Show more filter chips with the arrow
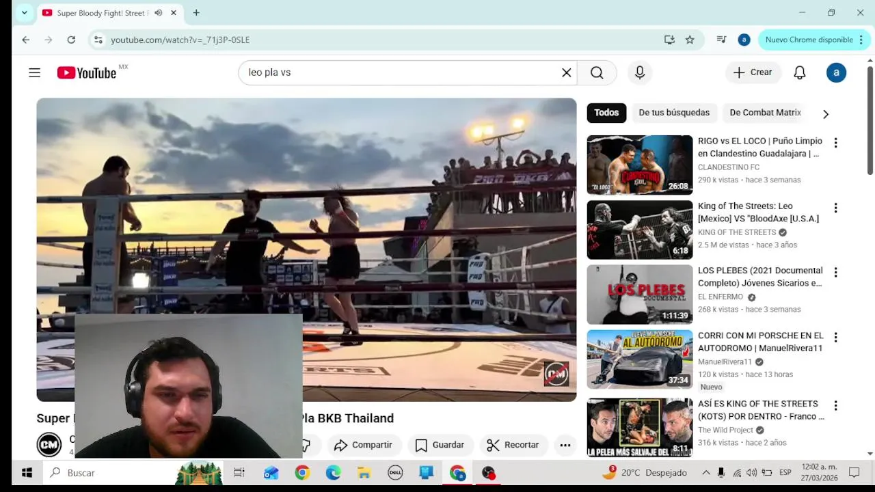The height and width of the screenshot is (492, 875). point(825,113)
